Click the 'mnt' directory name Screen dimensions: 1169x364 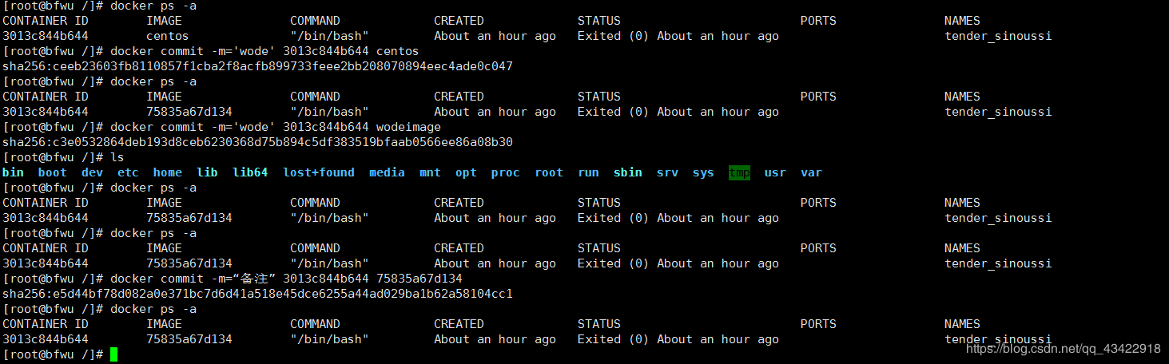430,172
